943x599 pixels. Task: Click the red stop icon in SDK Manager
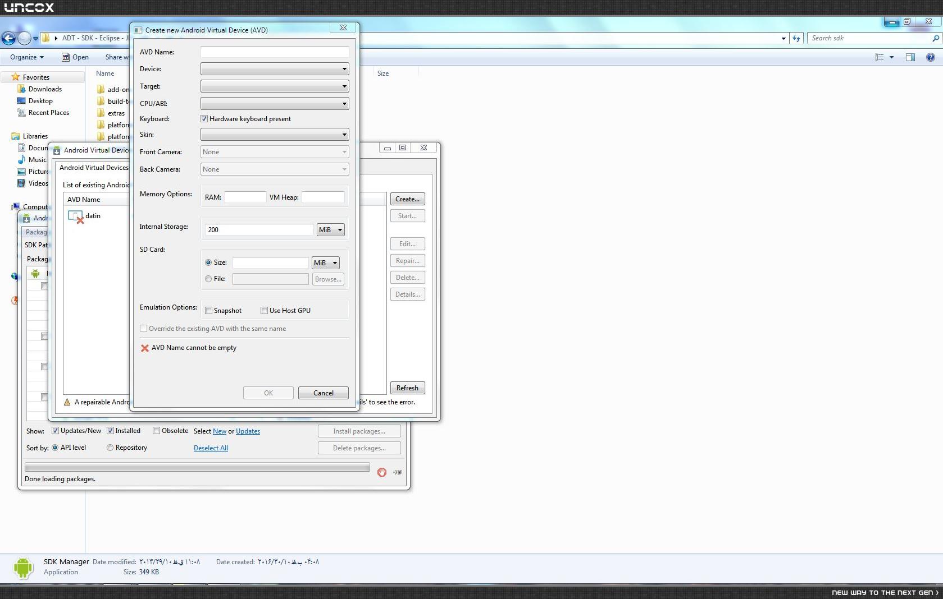click(x=382, y=472)
